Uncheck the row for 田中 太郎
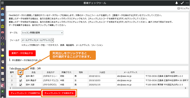This screenshot has height=98, width=190. [x=21, y=84]
